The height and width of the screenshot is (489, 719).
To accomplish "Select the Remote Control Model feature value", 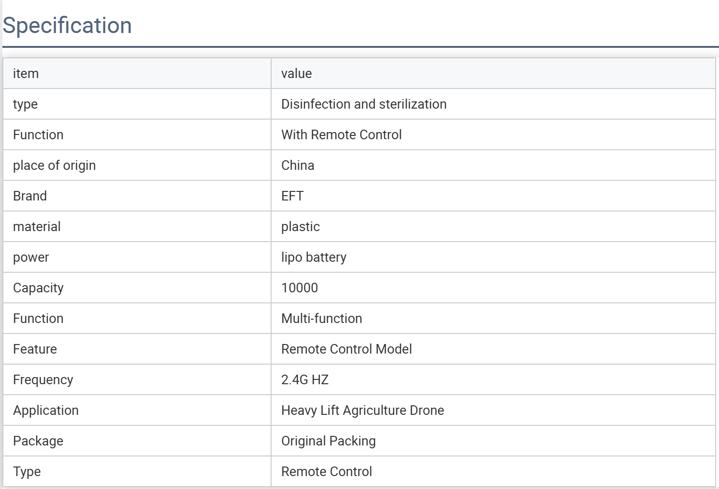I will pos(346,349).
